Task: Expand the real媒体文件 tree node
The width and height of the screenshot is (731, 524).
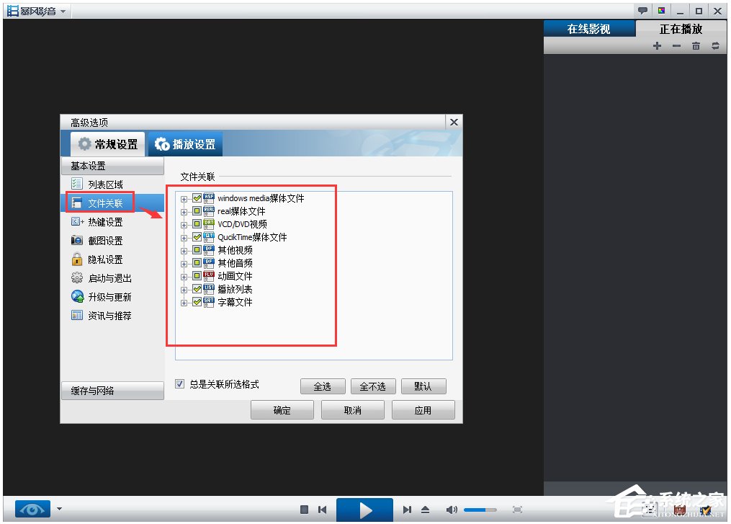Action: (x=184, y=213)
